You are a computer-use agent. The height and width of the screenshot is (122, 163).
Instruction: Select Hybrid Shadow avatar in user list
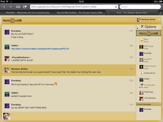click(141, 67)
